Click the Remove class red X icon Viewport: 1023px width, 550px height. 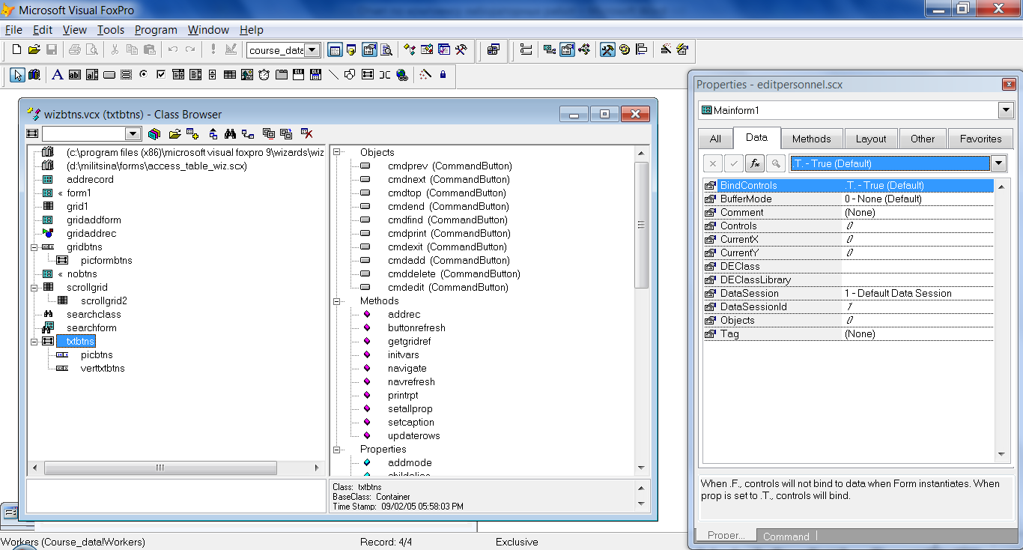(x=306, y=134)
